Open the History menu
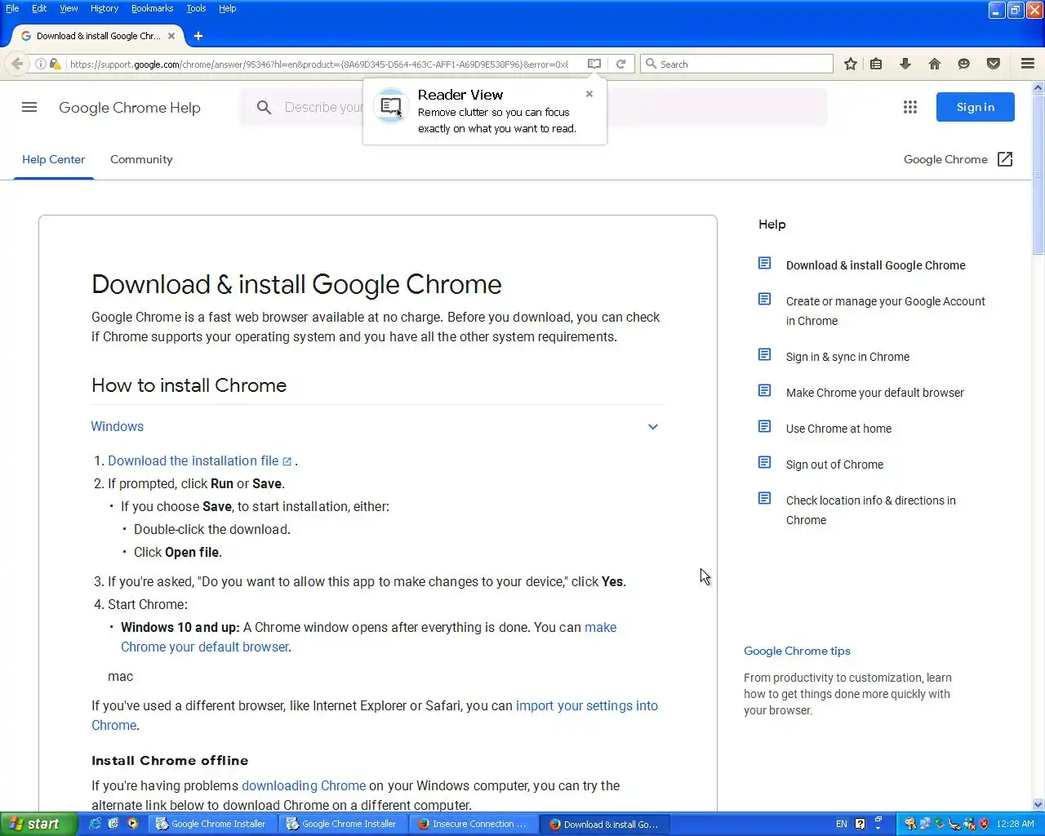 click(104, 8)
